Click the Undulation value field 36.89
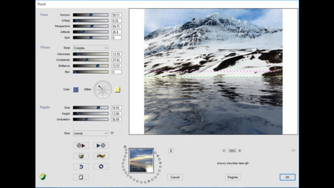Image resolution: width=334 pixels, height=188 pixels. pyautogui.click(x=117, y=119)
